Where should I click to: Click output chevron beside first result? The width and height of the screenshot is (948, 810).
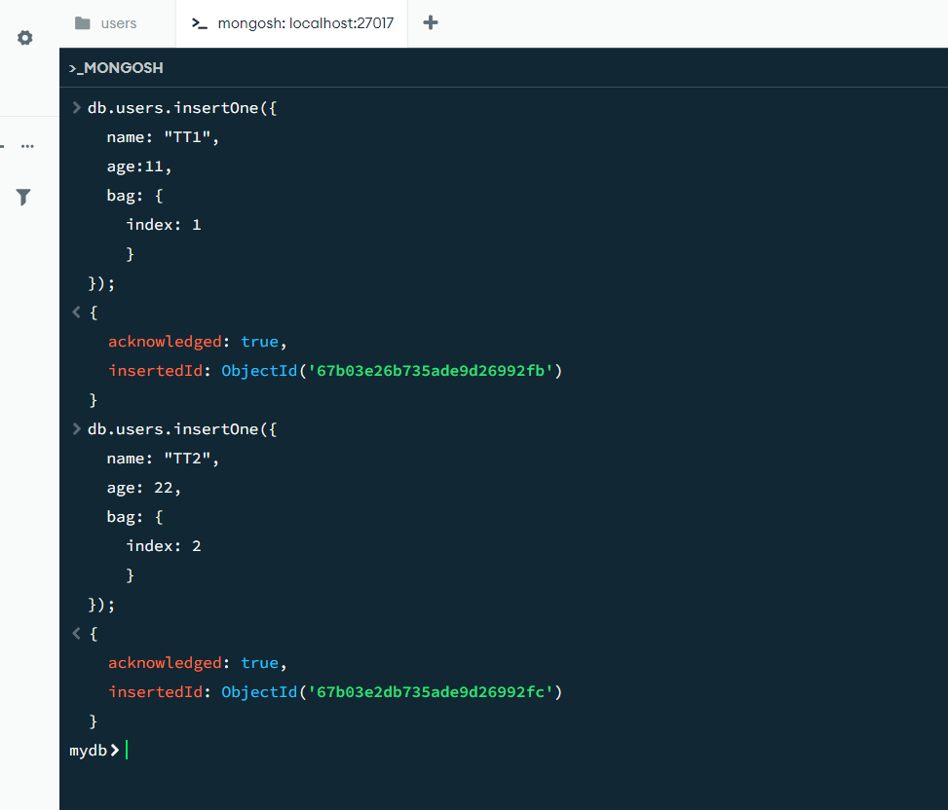[77, 313]
